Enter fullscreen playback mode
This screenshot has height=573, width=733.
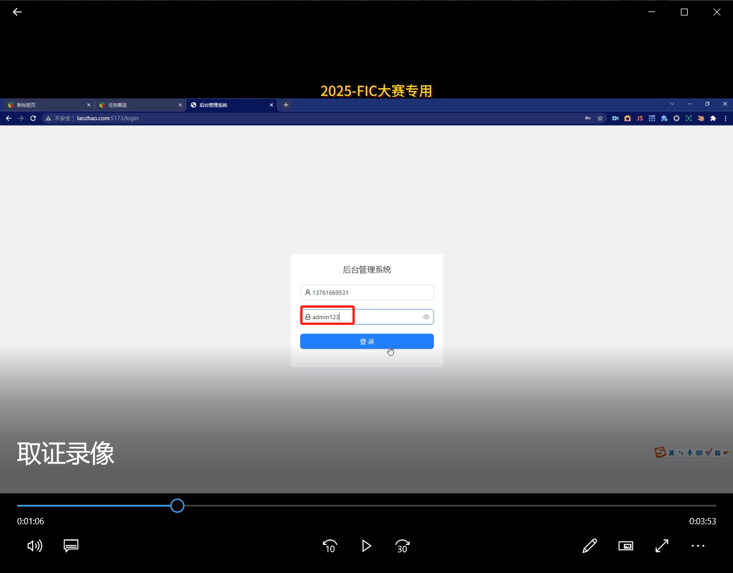point(661,545)
